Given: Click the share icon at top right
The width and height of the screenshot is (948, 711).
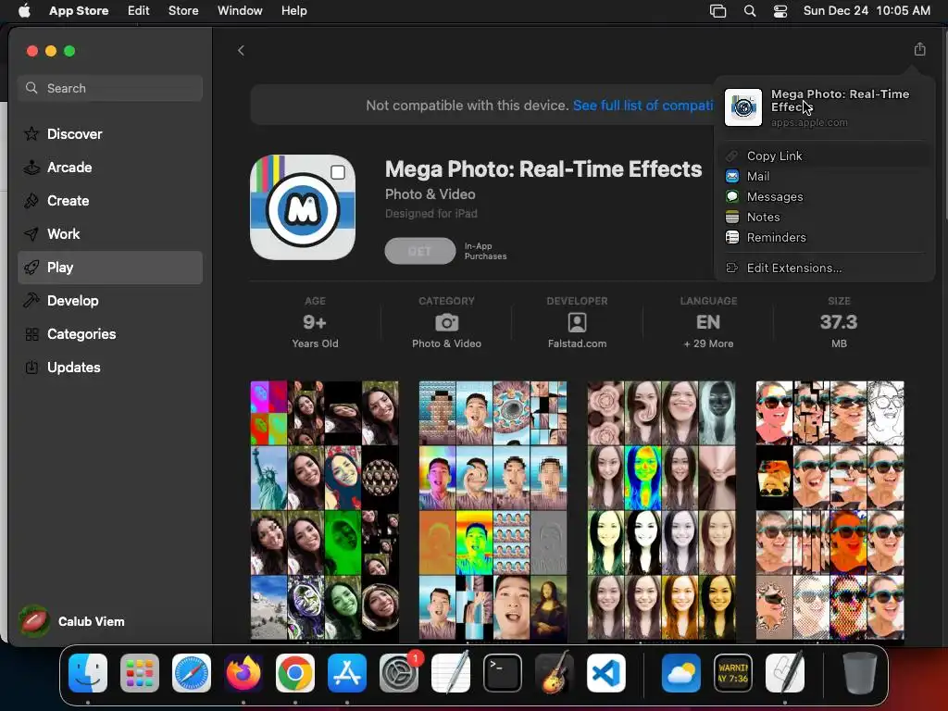Looking at the screenshot, I should click(x=919, y=50).
